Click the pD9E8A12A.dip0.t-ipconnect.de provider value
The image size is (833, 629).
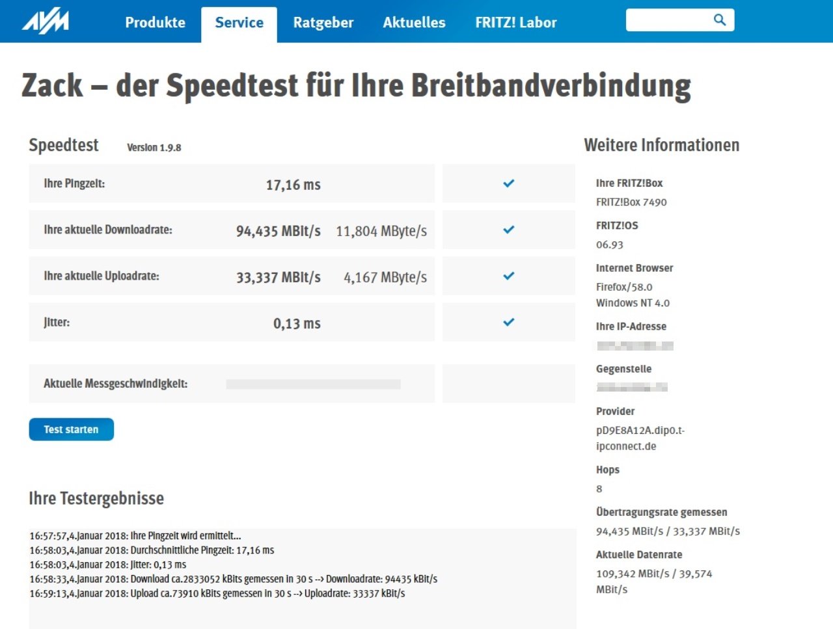(640, 438)
